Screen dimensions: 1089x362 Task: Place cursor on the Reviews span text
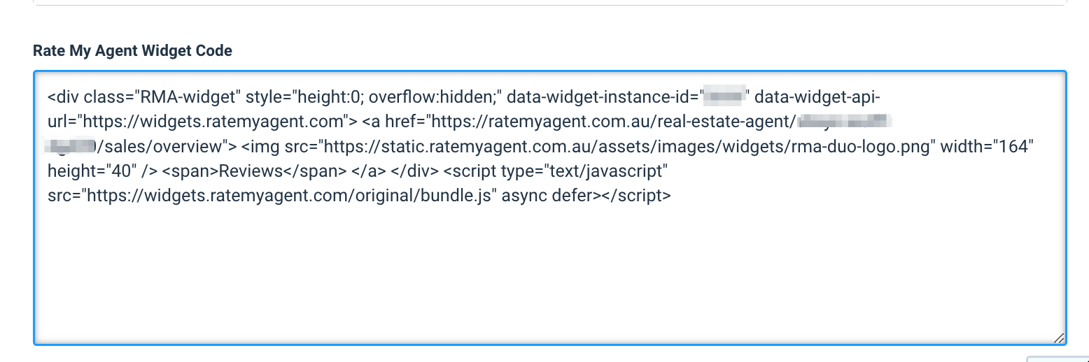(239, 171)
